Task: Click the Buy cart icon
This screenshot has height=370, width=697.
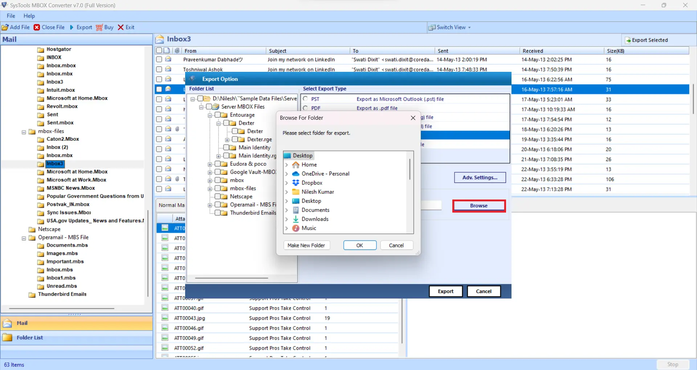Action: [99, 27]
